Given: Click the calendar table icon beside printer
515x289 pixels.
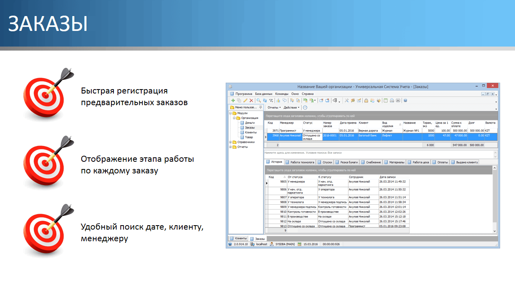Looking at the screenshot, I should pyautogui.click(x=385, y=100).
